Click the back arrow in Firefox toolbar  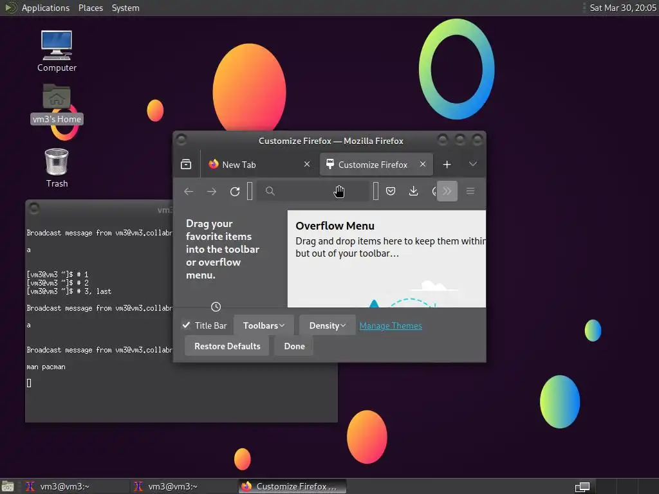[189, 192]
